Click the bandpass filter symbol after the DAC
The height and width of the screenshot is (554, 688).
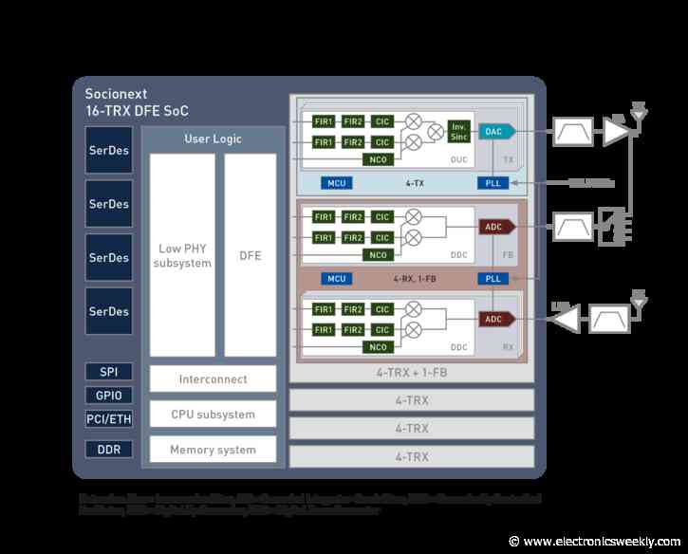[573, 131]
